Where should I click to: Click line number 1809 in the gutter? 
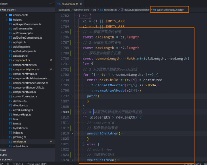[65, 112]
